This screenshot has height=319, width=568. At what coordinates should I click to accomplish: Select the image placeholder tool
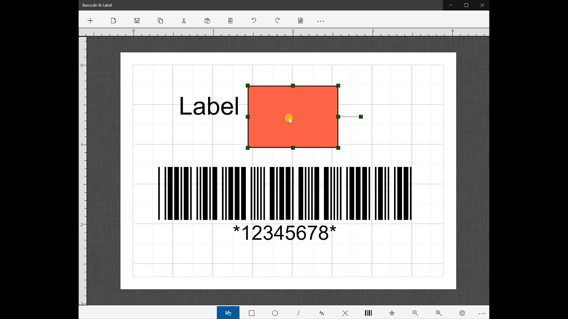pos(345,313)
